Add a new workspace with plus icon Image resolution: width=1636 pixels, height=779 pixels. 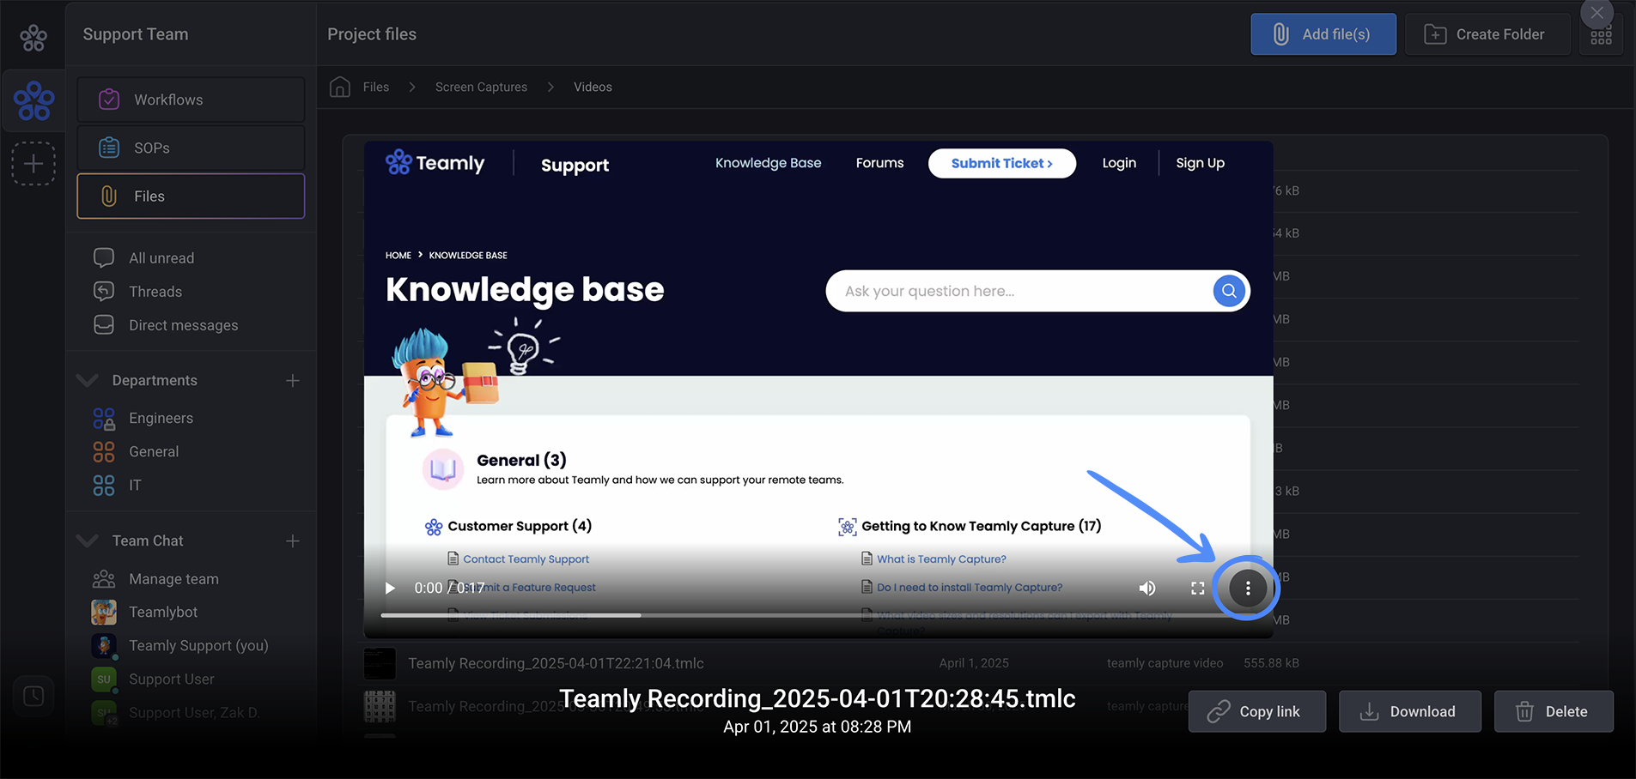click(x=33, y=163)
